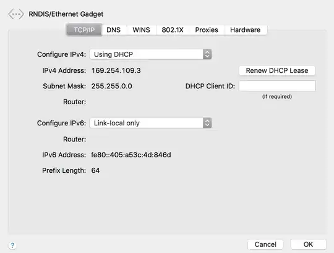Image resolution: width=334 pixels, height=253 pixels.
Task: Confirm settings with OK button
Action: (308, 244)
